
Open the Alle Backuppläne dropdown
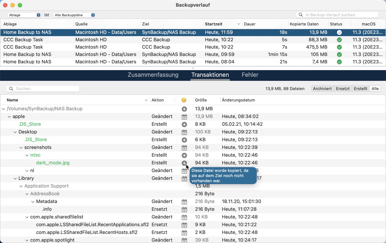click(x=74, y=15)
